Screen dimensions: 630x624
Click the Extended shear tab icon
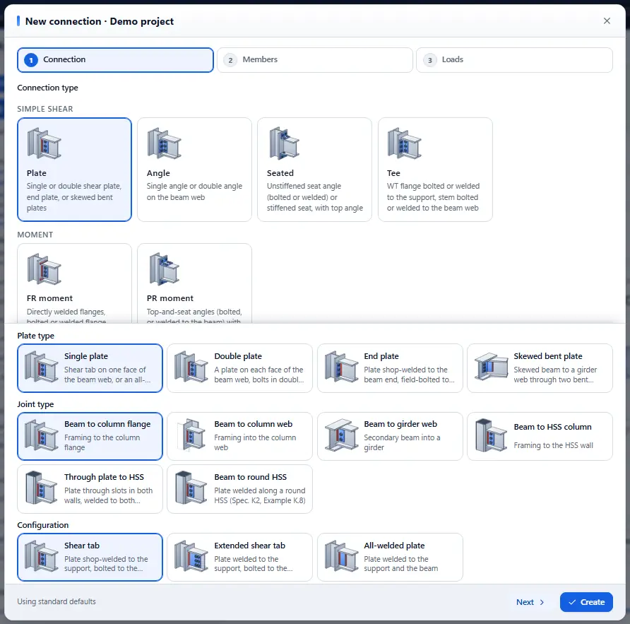click(191, 557)
